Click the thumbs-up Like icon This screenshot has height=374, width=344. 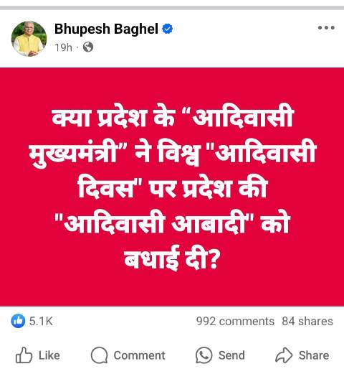(x=24, y=355)
